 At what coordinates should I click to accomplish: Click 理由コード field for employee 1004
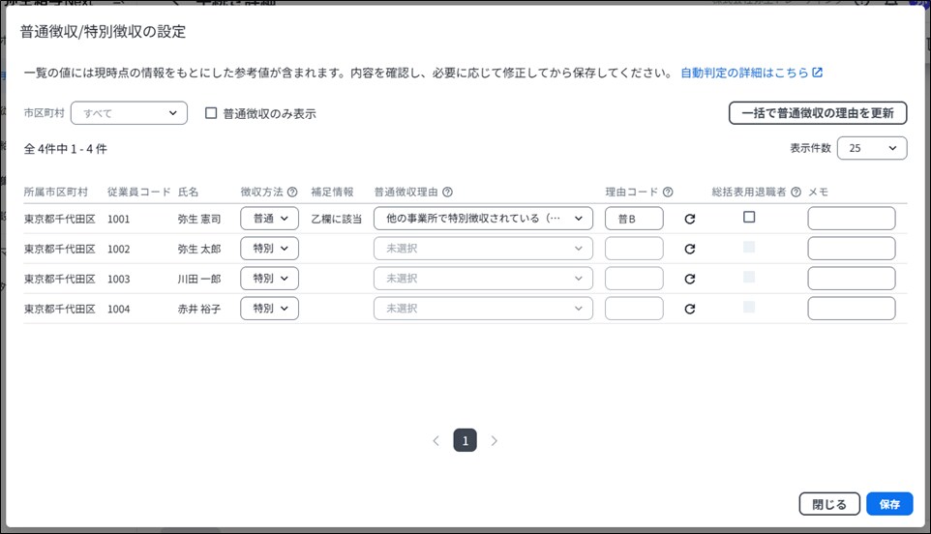click(x=634, y=309)
